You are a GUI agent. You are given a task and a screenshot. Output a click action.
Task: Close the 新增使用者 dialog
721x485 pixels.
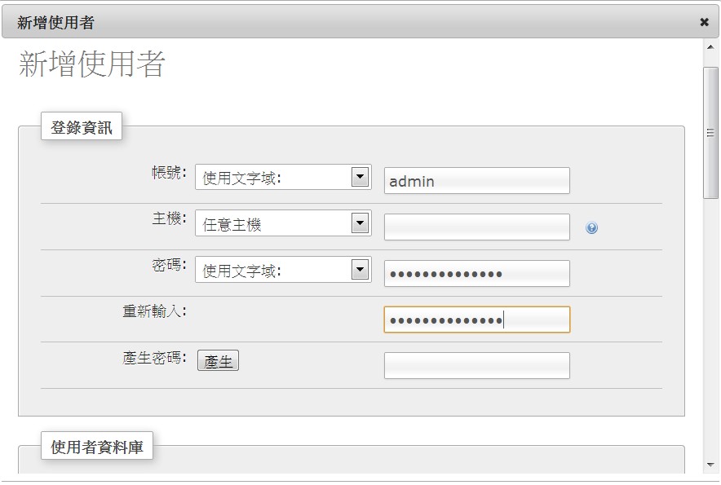[704, 23]
